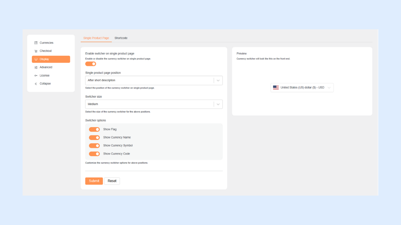Click the Collapse double-chevron icon
Screen dimensions: 401x225
click(36, 84)
